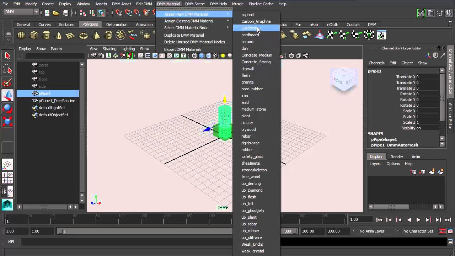The height and width of the screenshot is (256, 455).
Task: Activate the Select tool arrow
Action: [7, 56]
